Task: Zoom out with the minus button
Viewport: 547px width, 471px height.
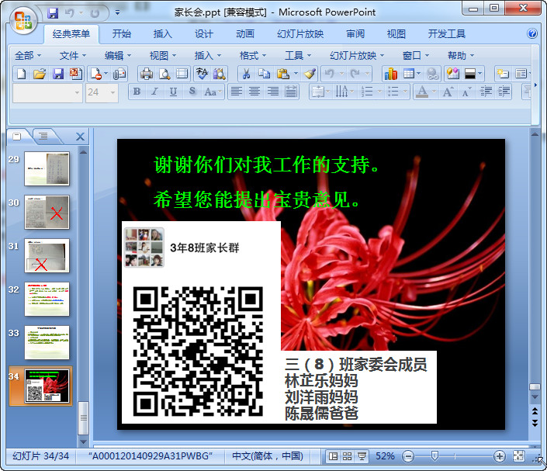Action: 408,456
